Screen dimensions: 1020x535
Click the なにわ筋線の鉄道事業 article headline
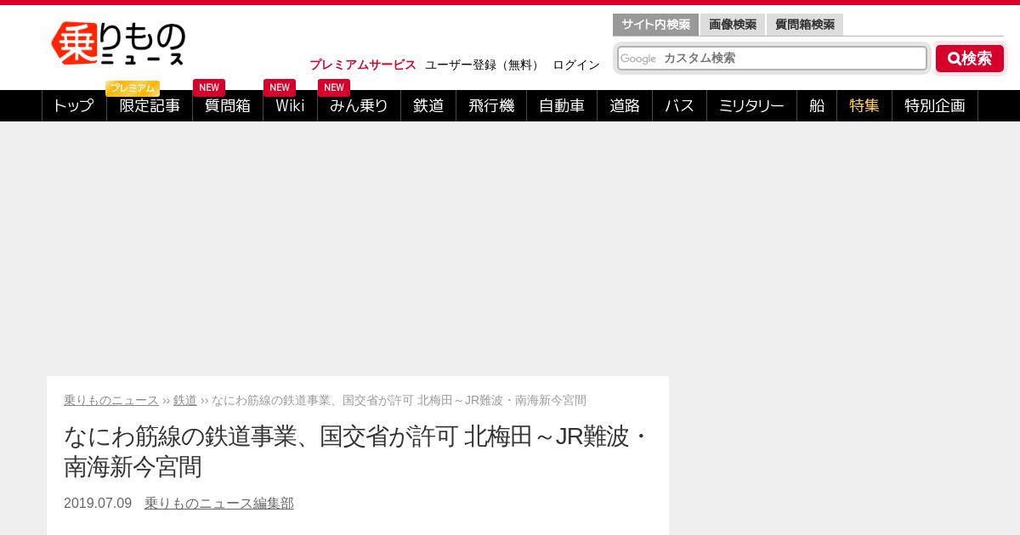(358, 451)
